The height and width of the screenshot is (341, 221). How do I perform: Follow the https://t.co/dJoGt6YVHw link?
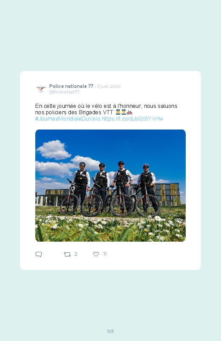tap(133, 119)
